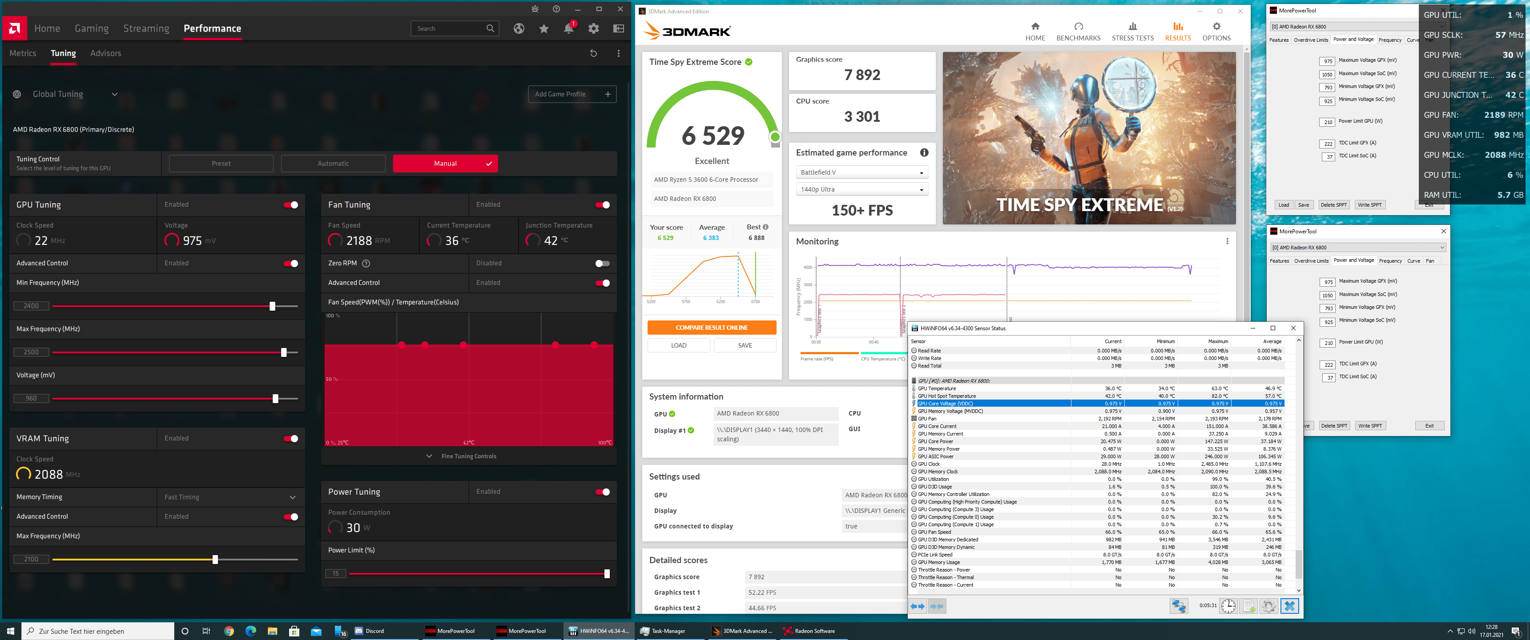Switch to Streaming tab in Radeon Software
This screenshot has height=640, width=1530.
click(x=146, y=28)
